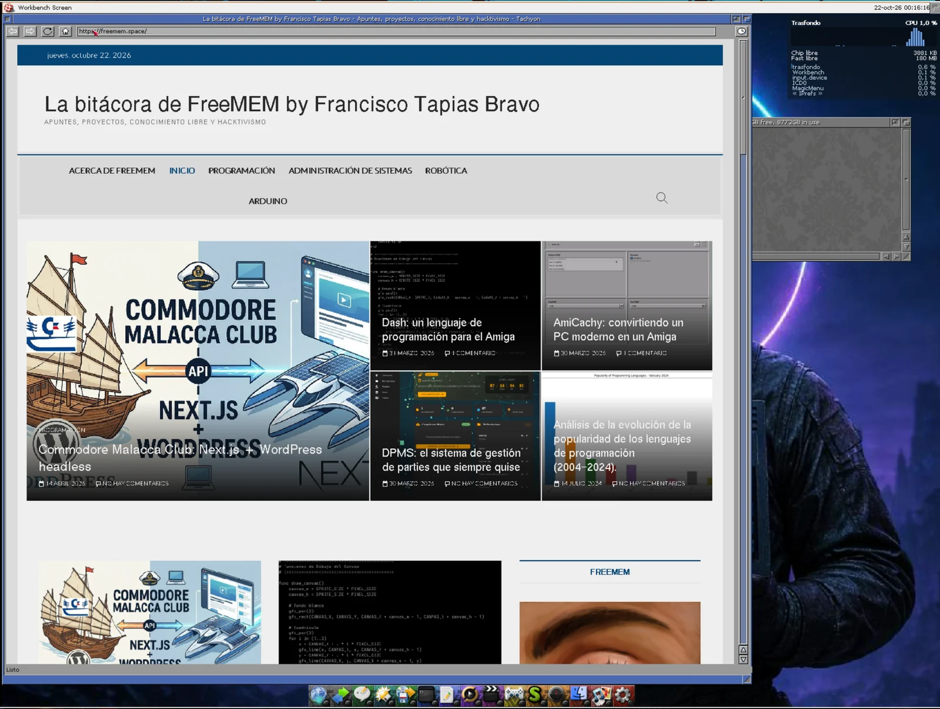Click the disk window vertical scrollbar
The width and height of the screenshot is (940, 709).
point(907,179)
